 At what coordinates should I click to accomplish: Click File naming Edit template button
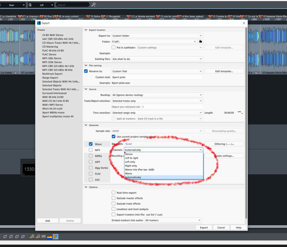tap(224, 71)
